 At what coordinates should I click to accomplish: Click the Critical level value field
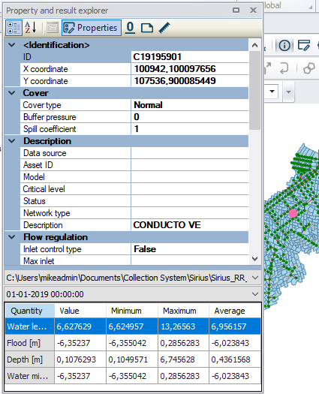[x=190, y=189]
